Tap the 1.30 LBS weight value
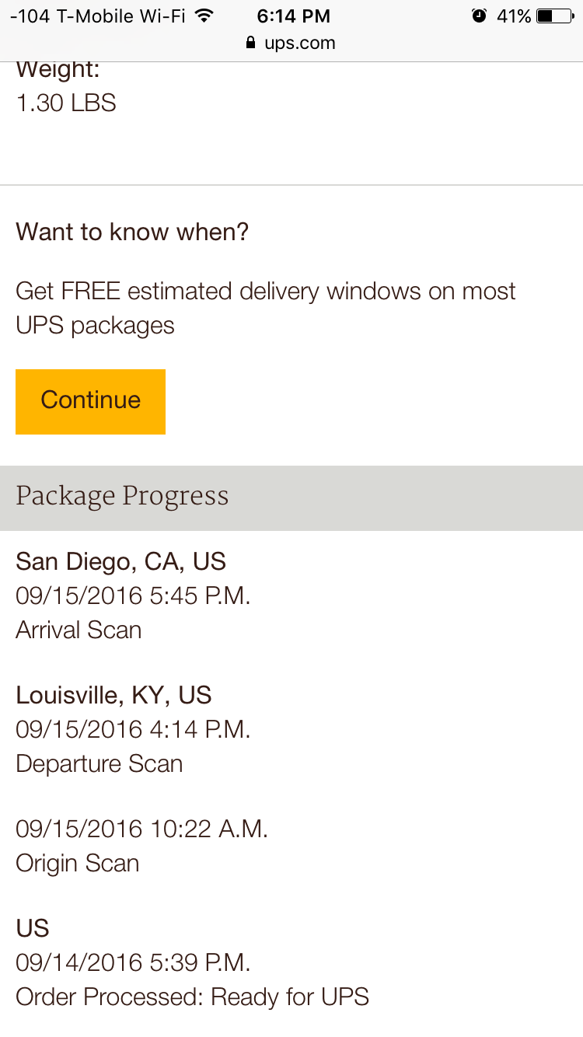 pyautogui.click(x=66, y=103)
